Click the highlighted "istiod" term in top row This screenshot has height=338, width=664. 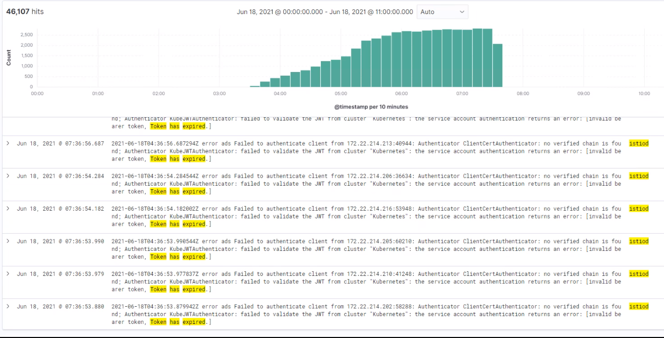pyautogui.click(x=638, y=143)
